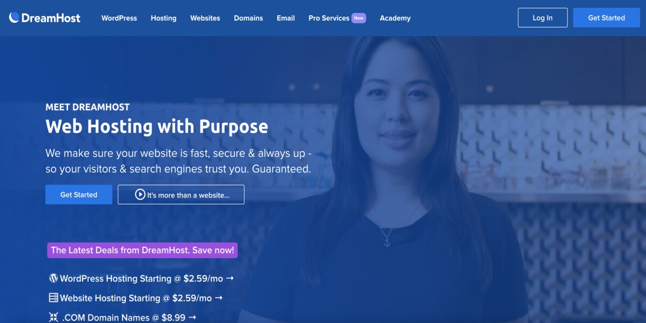The image size is (646, 323).
Task: Click the Latest Deals from DreamHost banner
Action: click(143, 250)
